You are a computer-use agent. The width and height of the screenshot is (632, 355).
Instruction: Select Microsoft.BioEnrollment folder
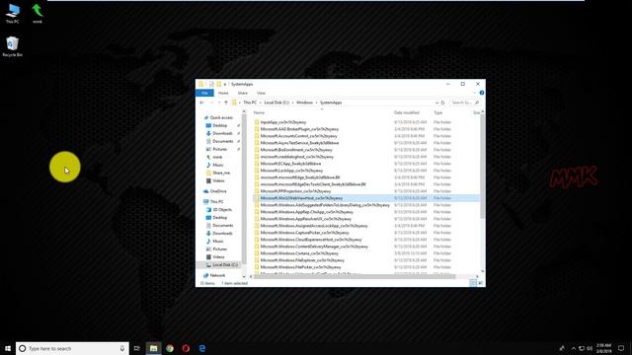click(296, 150)
